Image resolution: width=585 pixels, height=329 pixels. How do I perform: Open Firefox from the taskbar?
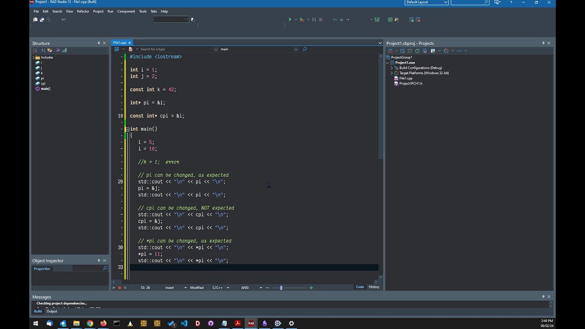[103, 323]
